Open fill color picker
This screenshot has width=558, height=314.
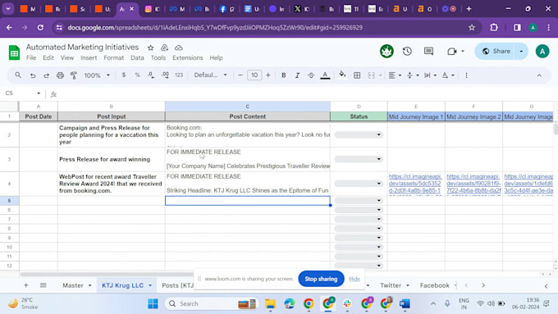click(x=342, y=75)
